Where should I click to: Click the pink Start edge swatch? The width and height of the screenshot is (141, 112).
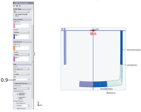tap(14, 25)
